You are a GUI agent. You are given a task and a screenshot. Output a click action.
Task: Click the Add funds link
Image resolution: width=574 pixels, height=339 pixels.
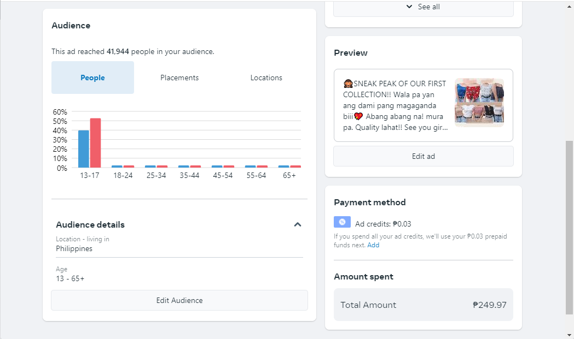tap(373, 245)
